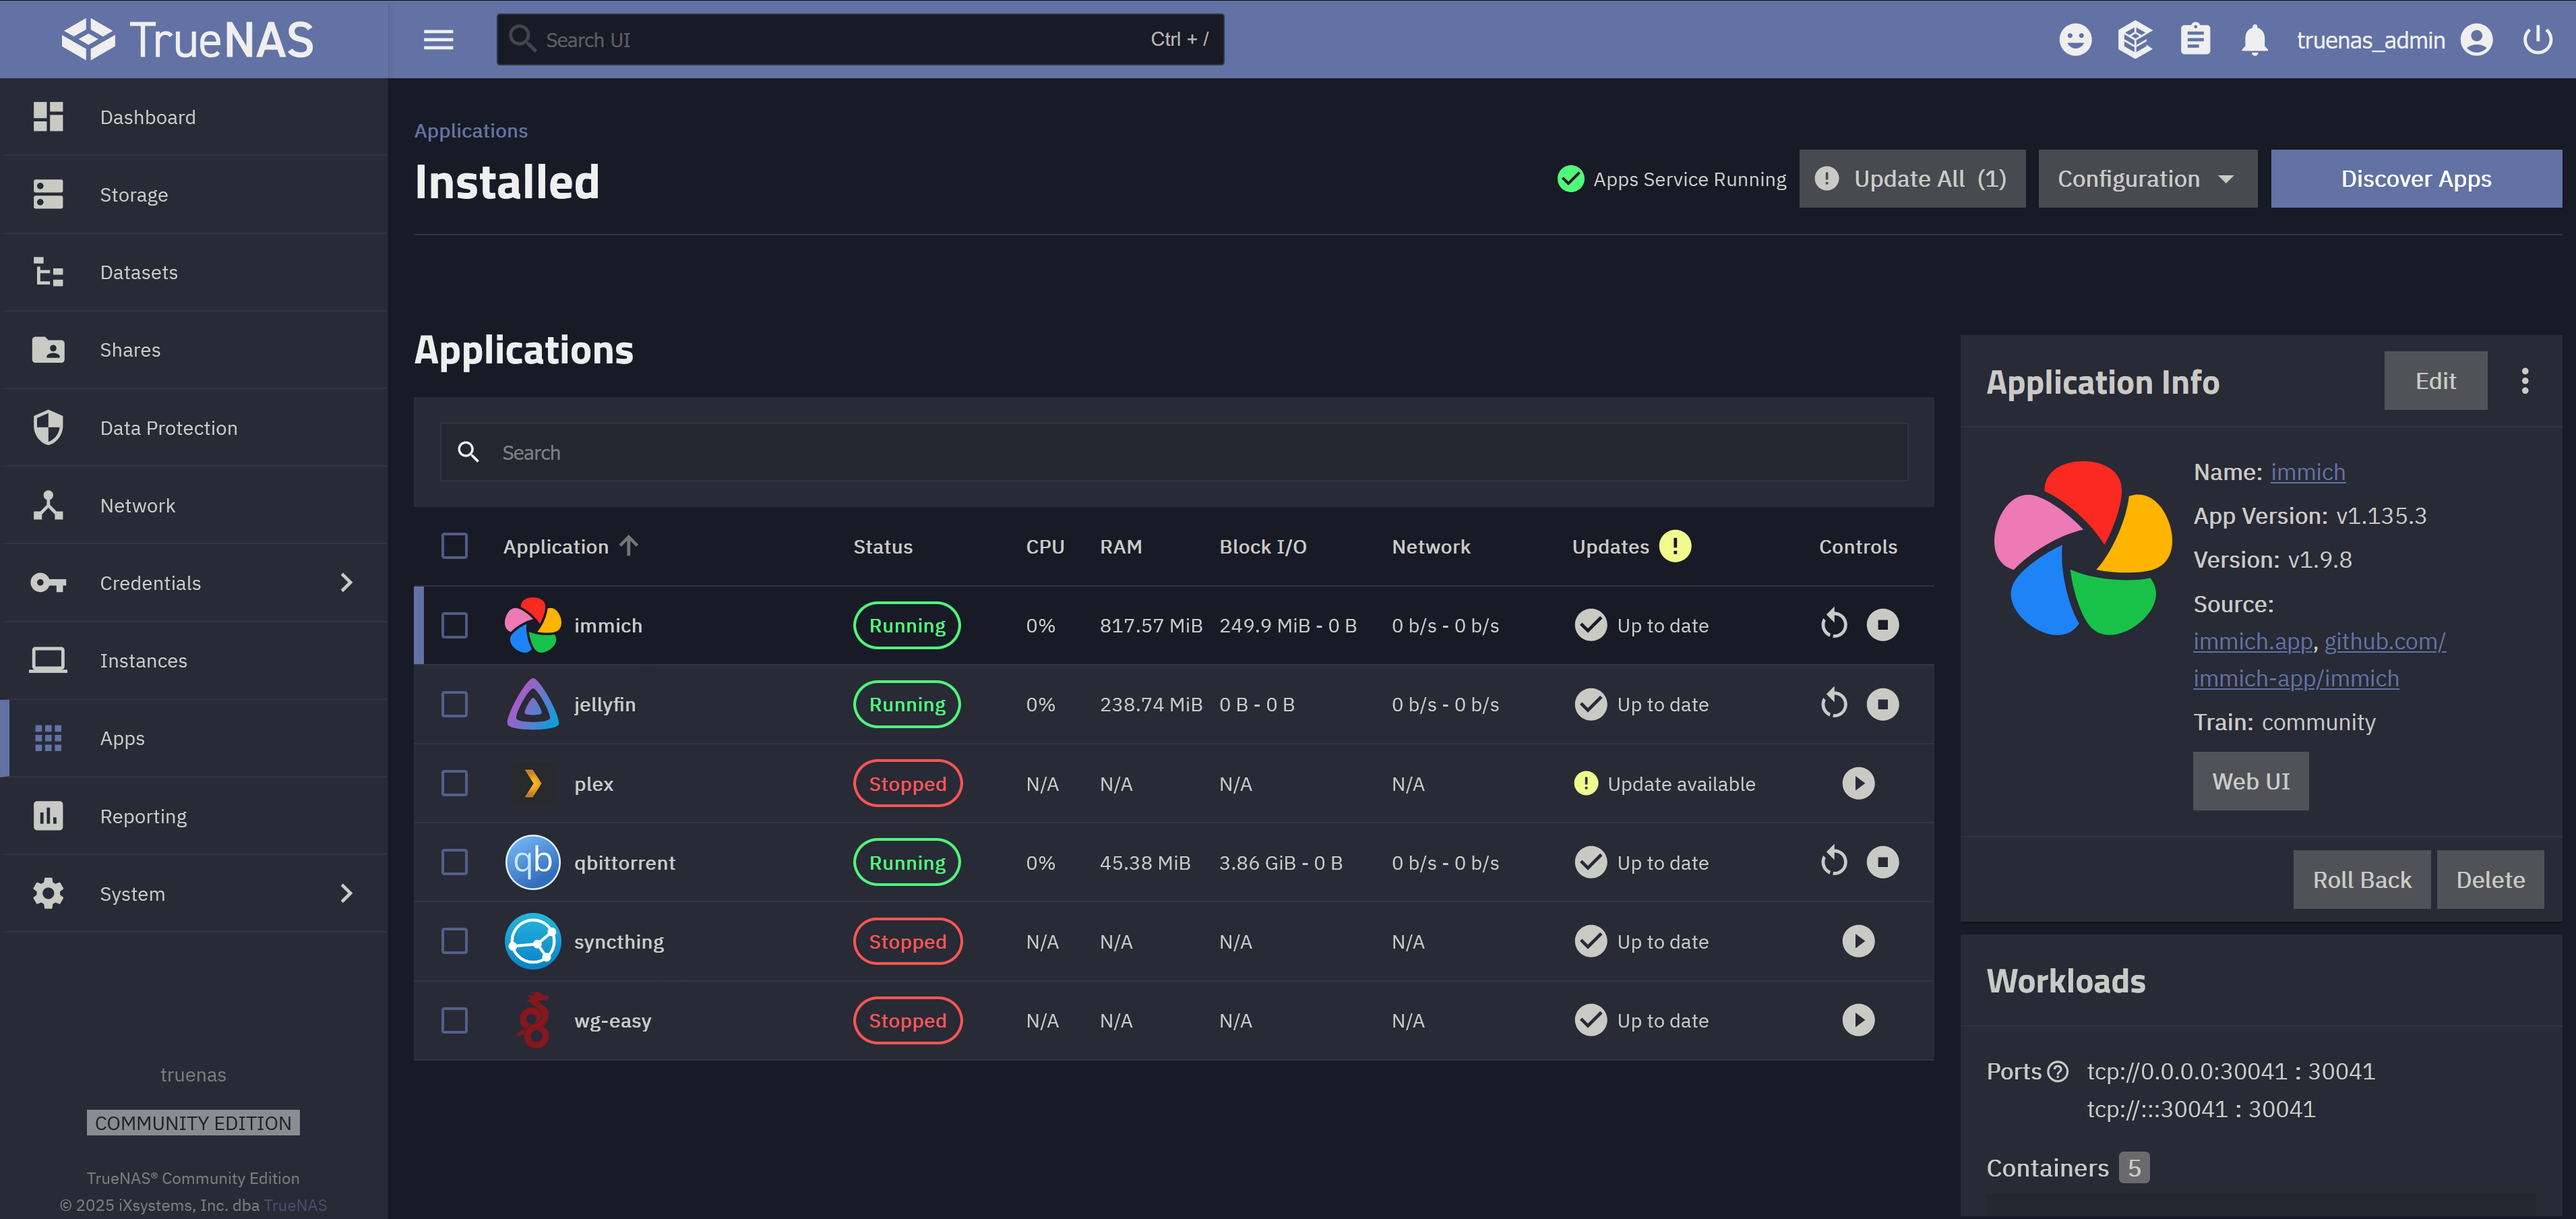The height and width of the screenshot is (1219, 2576).
Task: Start the plex app
Action: 1858,783
